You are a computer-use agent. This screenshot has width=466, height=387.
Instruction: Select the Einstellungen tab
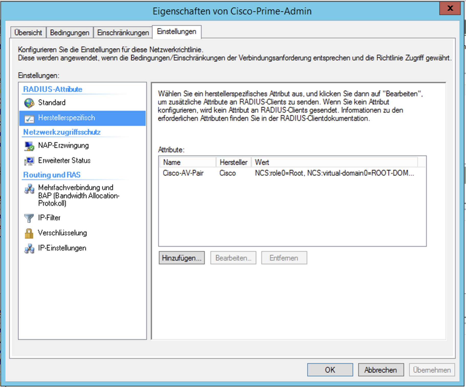(x=177, y=32)
